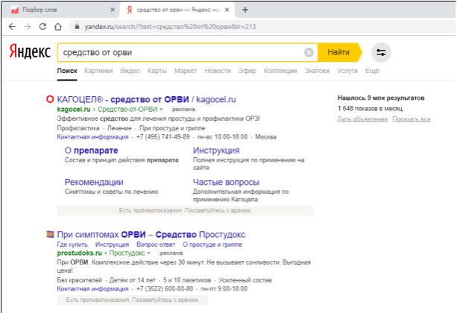Image resolution: width=457 pixels, height=313 pixels.
Task: Reload the page with the refresh icon
Action: (x=42, y=27)
